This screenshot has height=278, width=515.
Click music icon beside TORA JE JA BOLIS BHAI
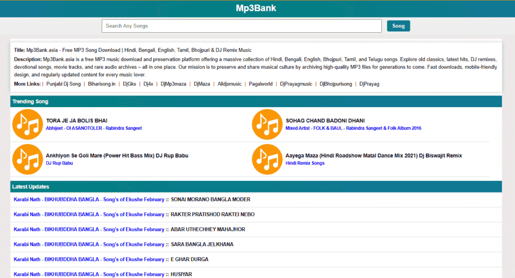27,124
